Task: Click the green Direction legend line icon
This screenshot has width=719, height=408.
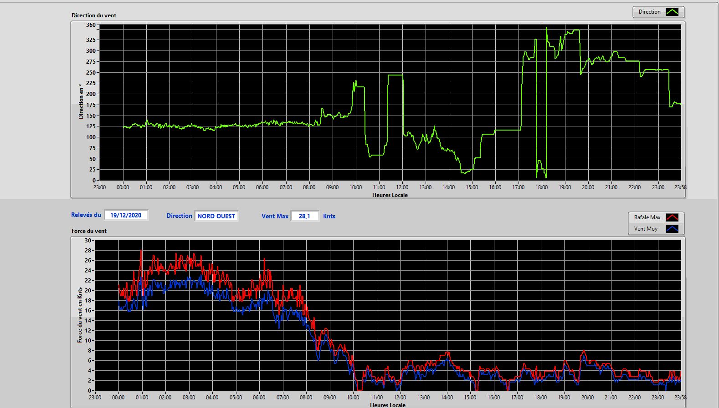Action: click(x=672, y=12)
